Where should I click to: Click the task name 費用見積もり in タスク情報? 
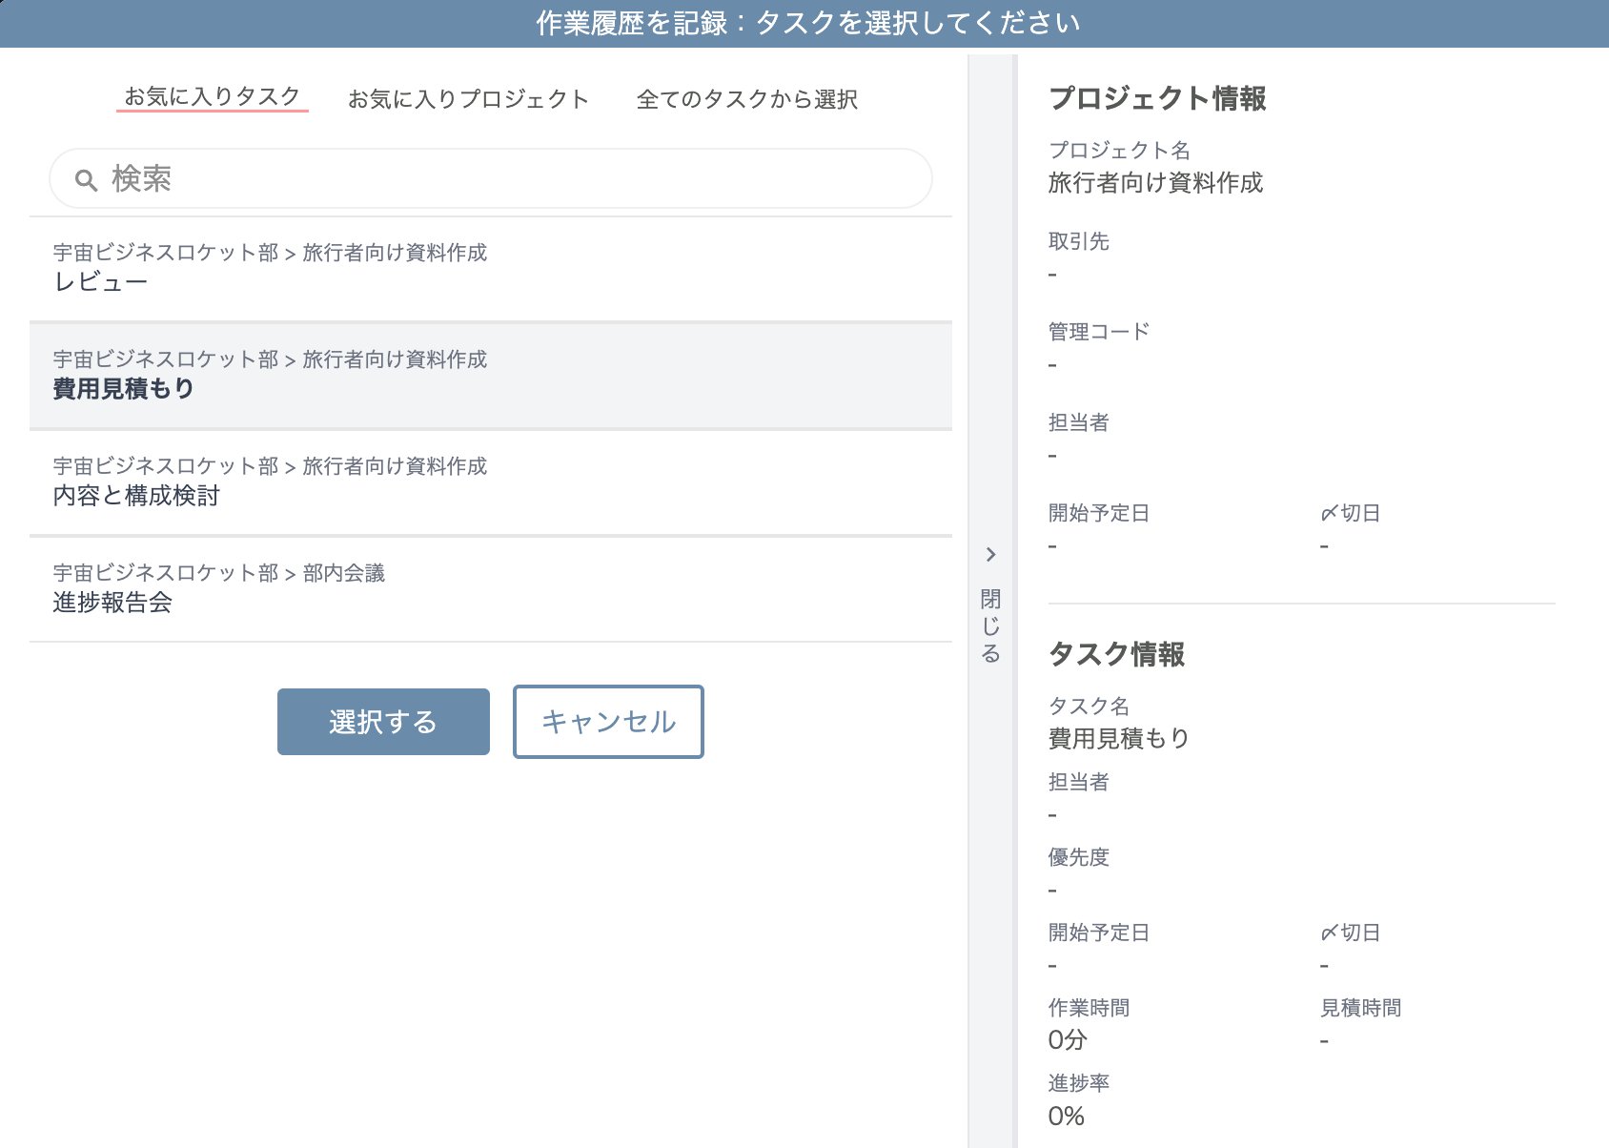[1118, 738]
